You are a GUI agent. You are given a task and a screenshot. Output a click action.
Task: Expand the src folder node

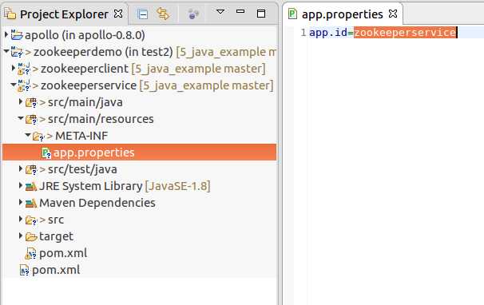[21, 220]
